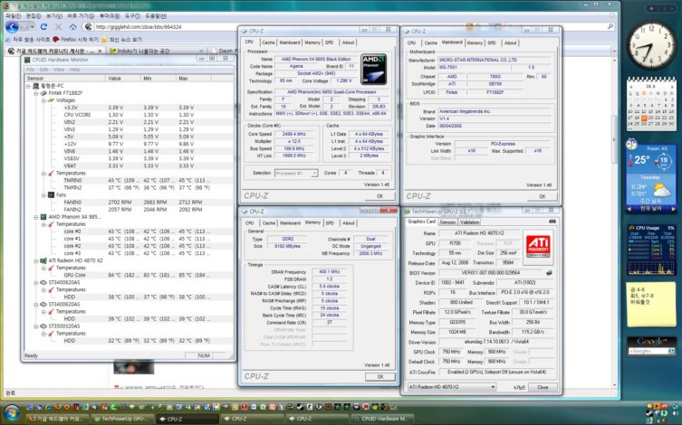Open the Firefox 시작 하기 bookmark
Screen dimensions: 682x425
(x=75, y=39)
